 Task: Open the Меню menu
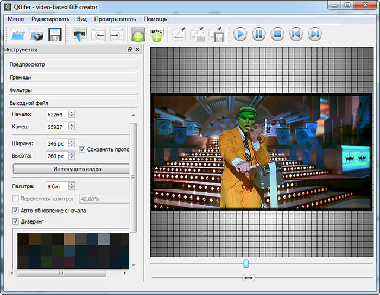[x=16, y=19]
